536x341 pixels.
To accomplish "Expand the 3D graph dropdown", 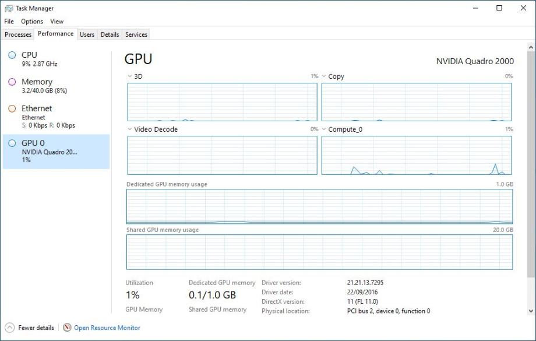I will pyautogui.click(x=130, y=76).
